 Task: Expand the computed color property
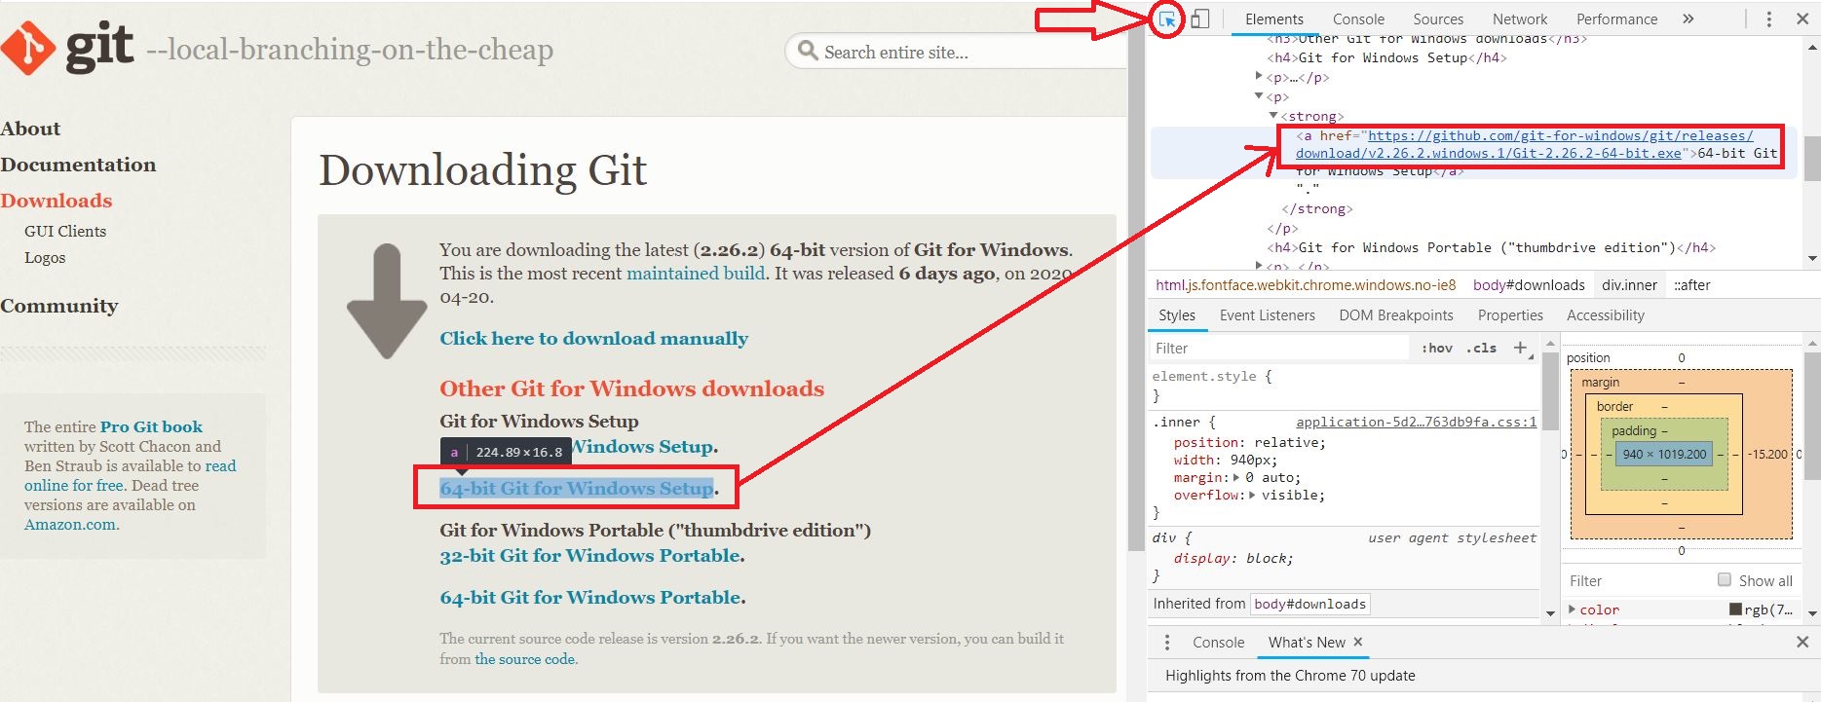[1572, 610]
